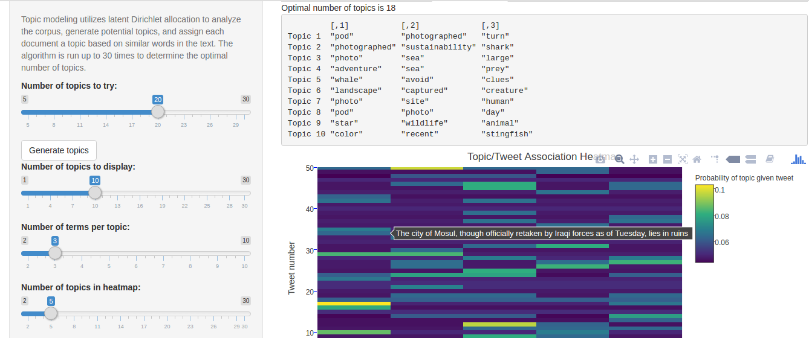Click the 'Number of topics to display' slider handle
The width and height of the screenshot is (809, 338).
pos(95,193)
